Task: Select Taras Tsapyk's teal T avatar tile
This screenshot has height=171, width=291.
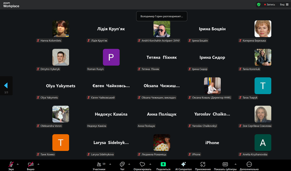Action: pyautogui.click(x=263, y=86)
